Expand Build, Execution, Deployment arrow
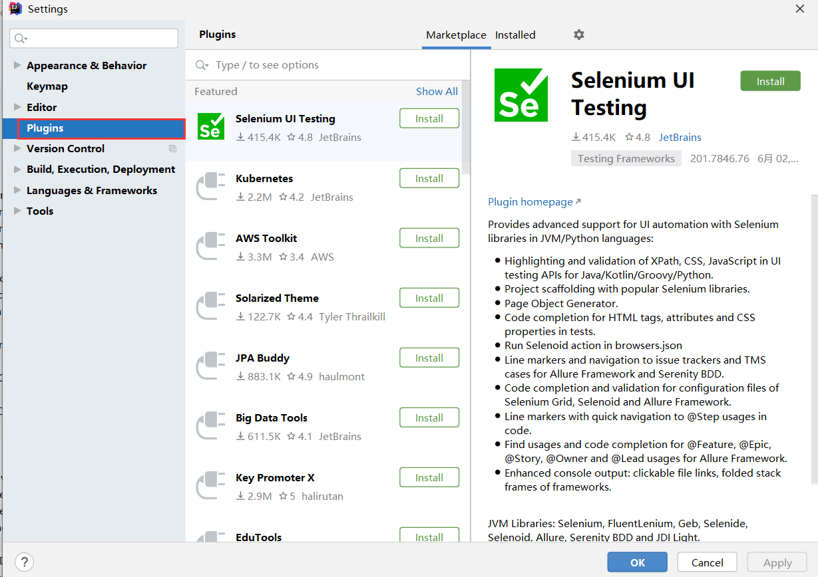The image size is (818, 577). 17,170
